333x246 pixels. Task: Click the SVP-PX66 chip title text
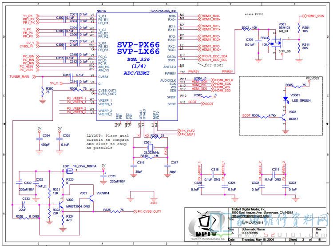(x=138, y=45)
